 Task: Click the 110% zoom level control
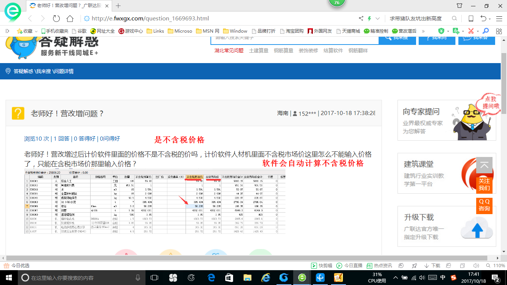pos(496,266)
